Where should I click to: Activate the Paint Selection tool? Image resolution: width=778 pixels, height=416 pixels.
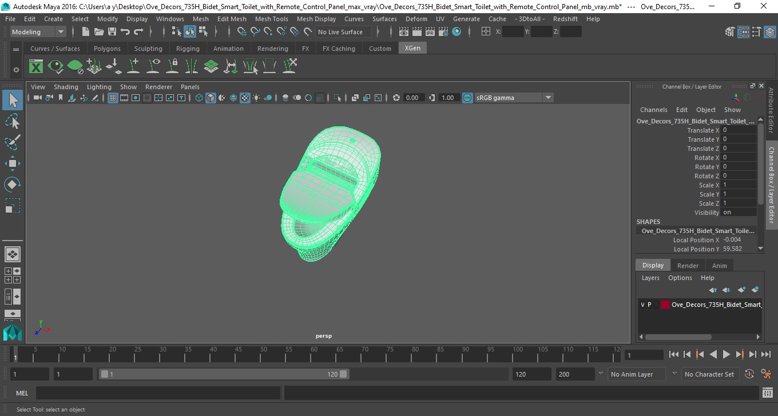13,142
